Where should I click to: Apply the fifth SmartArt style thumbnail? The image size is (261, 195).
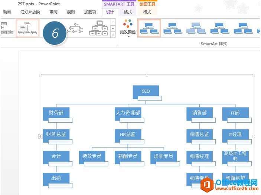tap(242, 28)
